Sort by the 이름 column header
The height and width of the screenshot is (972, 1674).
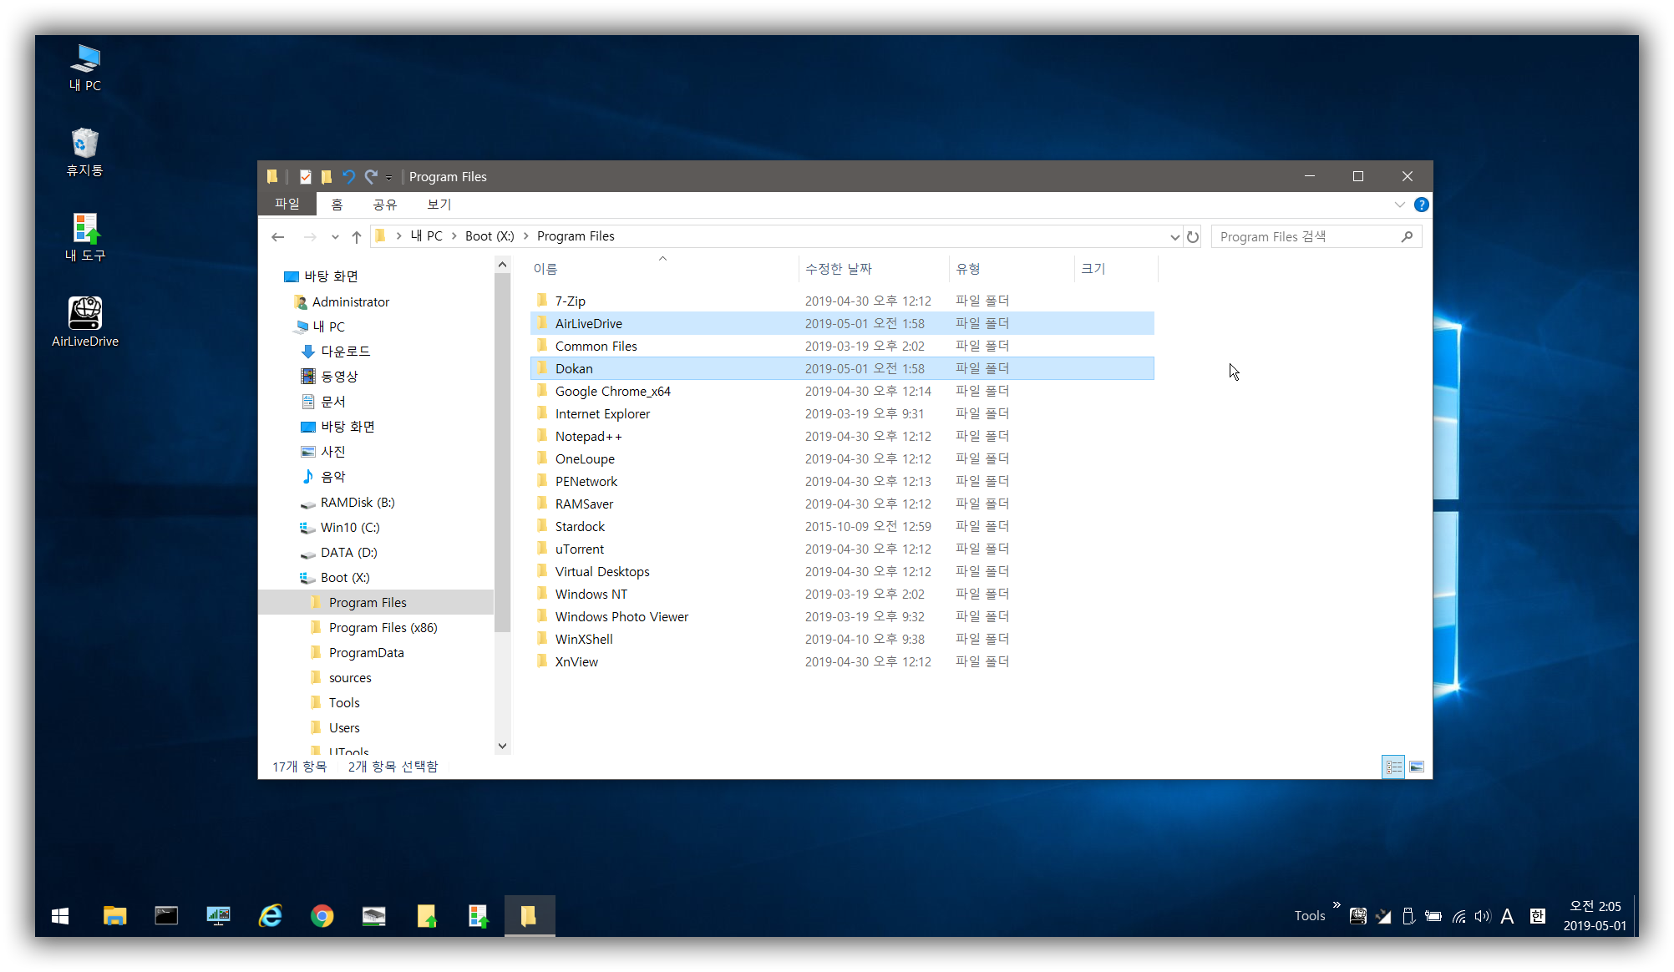[x=545, y=269]
